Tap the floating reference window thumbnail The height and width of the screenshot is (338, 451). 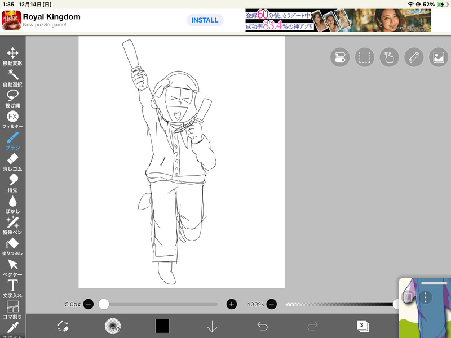[425, 308]
